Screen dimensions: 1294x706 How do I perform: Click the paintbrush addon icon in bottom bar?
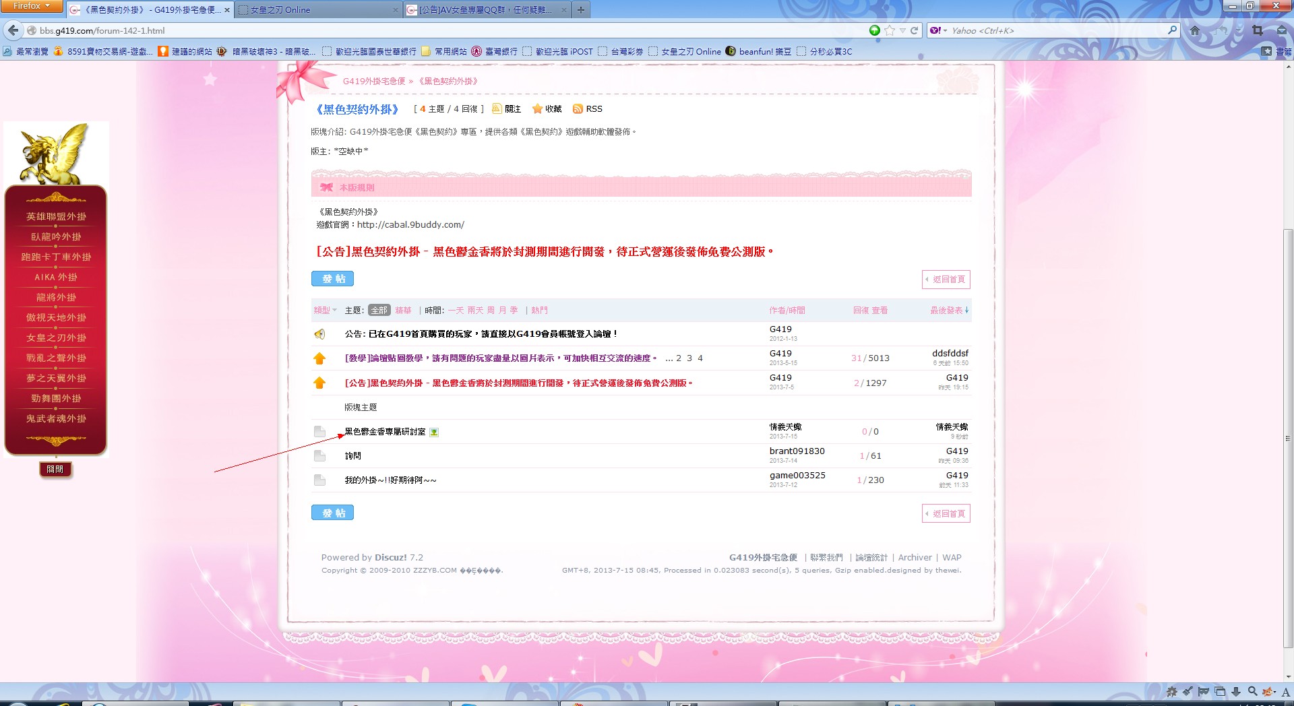(x=1188, y=692)
